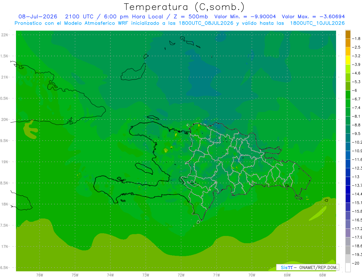
Task: Select valid-until time '1800UTC_10JUL2026'
Action: [317, 23]
